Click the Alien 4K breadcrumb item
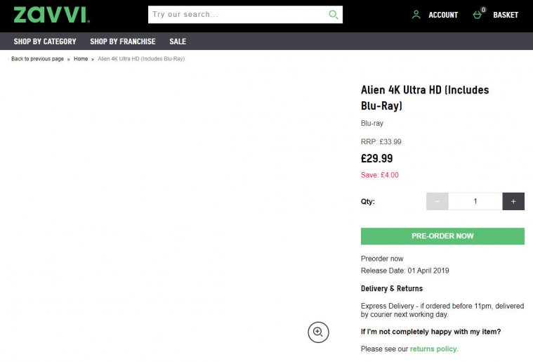The image size is (533, 362). click(x=141, y=59)
